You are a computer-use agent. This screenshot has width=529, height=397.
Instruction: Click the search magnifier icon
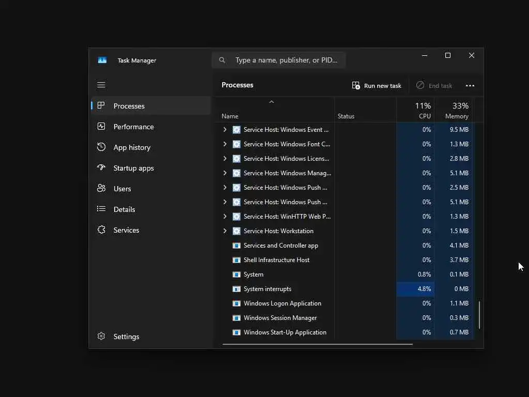(x=222, y=60)
